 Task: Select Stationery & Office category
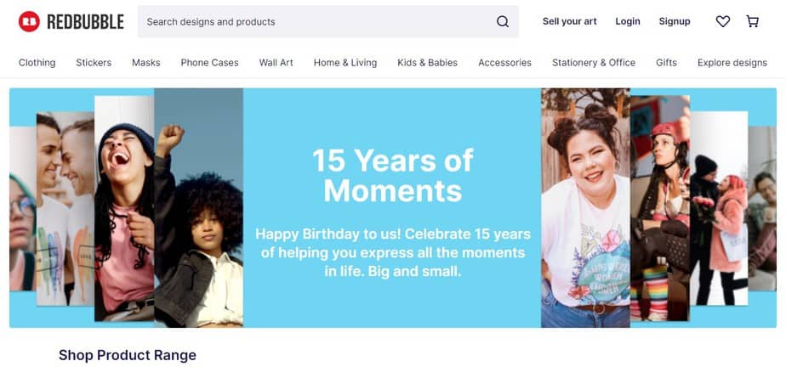point(594,62)
